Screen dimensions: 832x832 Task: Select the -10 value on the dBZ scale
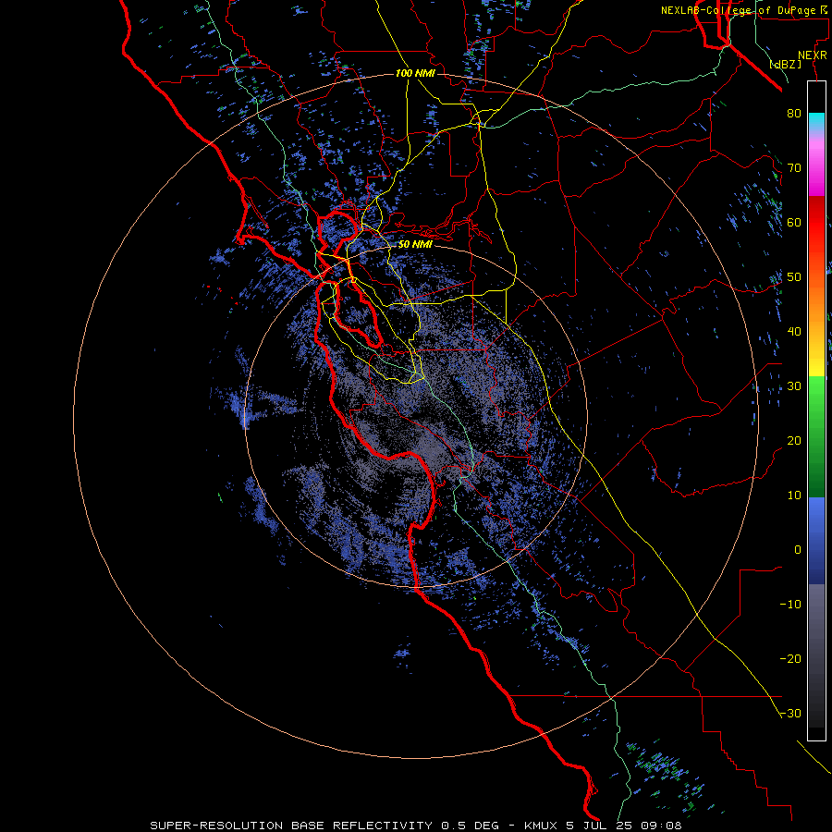pos(790,605)
